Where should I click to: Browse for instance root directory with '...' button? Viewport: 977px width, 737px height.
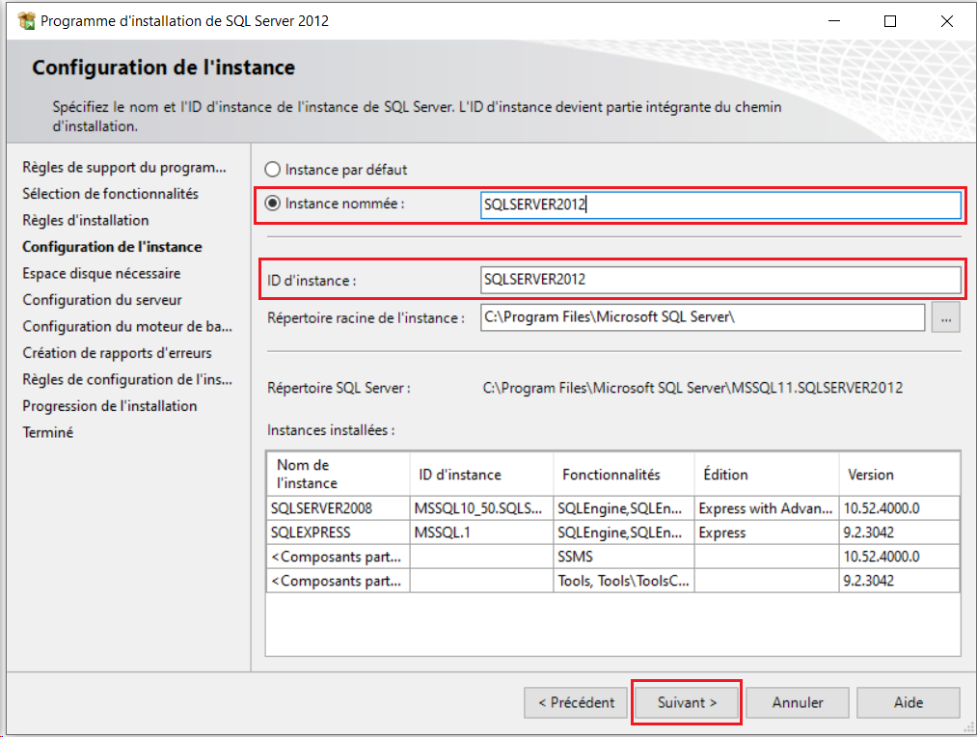coord(946,318)
